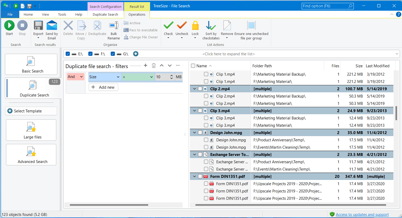Click the Lock padlock icon
Image resolution: width=402 pixels, height=218 pixels.
(195, 26)
